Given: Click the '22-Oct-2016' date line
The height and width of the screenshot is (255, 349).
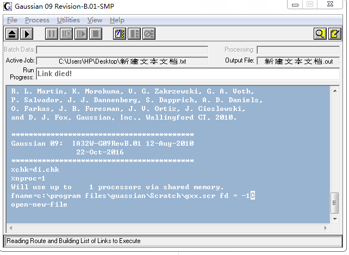Looking at the screenshot, I should (x=99, y=152).
